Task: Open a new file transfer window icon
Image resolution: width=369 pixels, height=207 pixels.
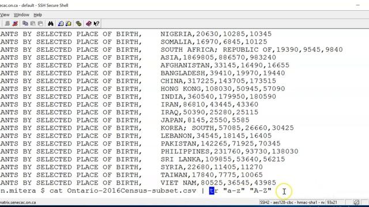Action: (x=69, y=24)
